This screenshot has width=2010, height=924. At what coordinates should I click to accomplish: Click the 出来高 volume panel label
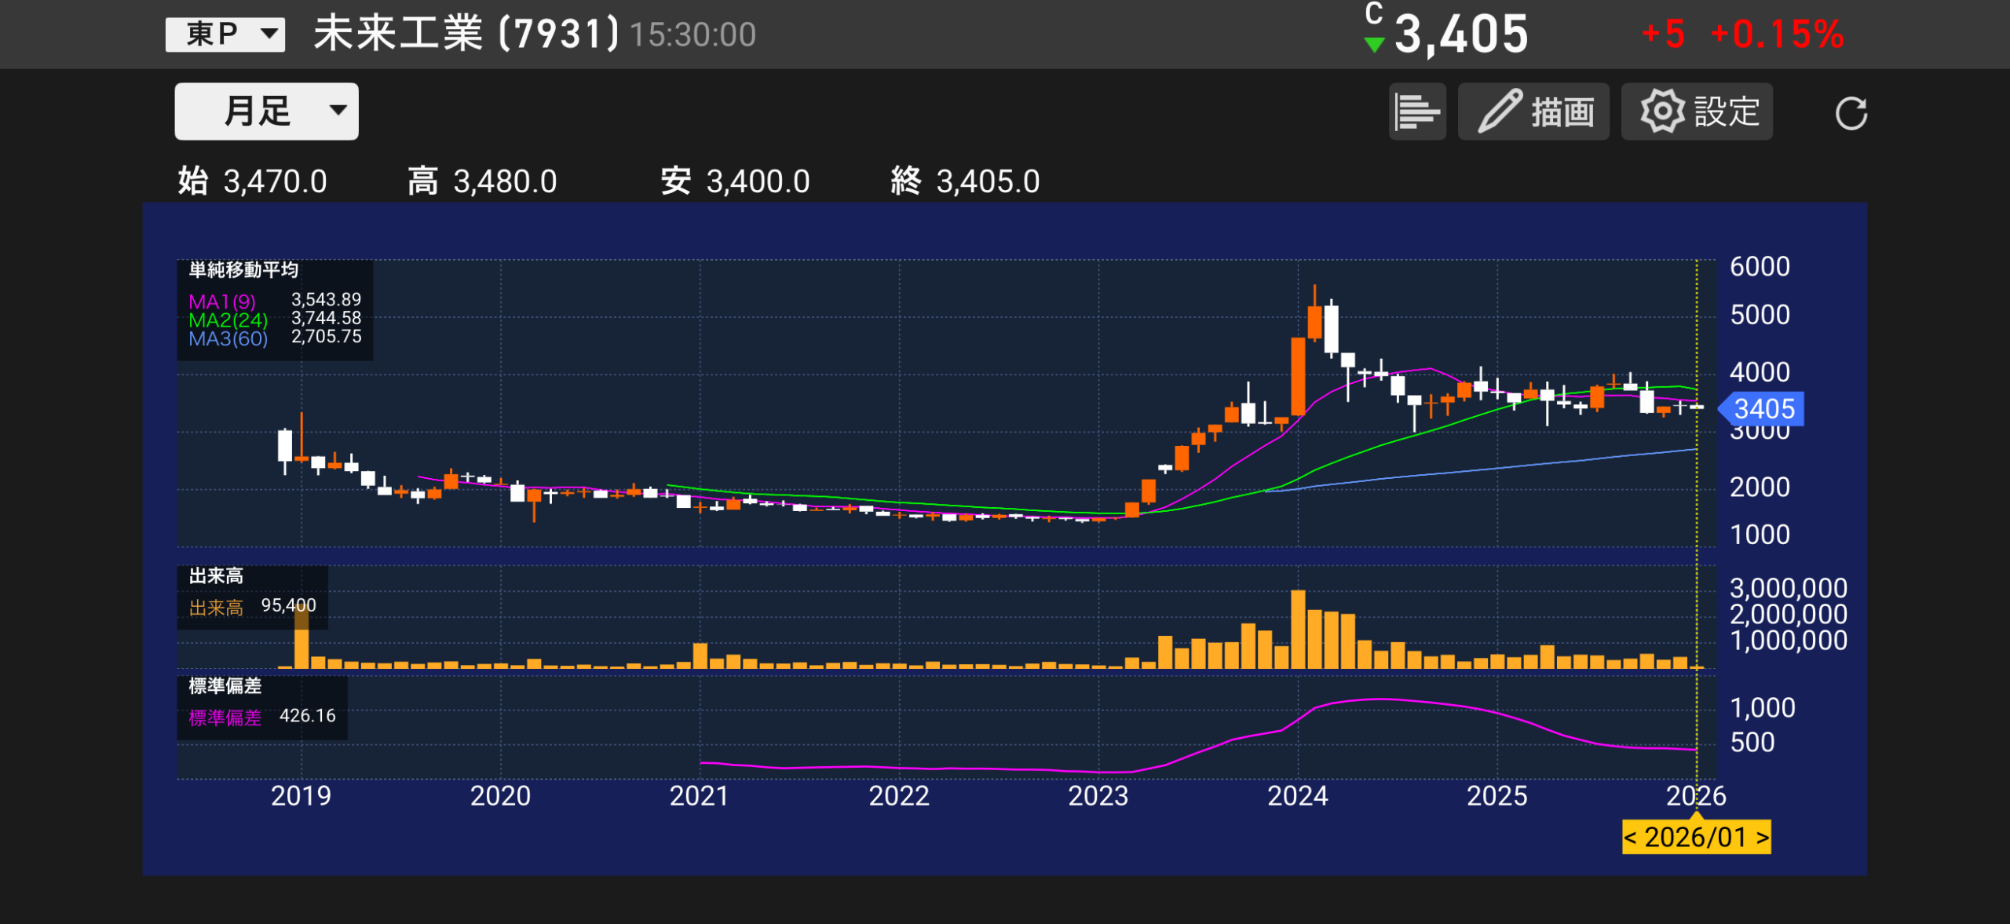(216, 576)
